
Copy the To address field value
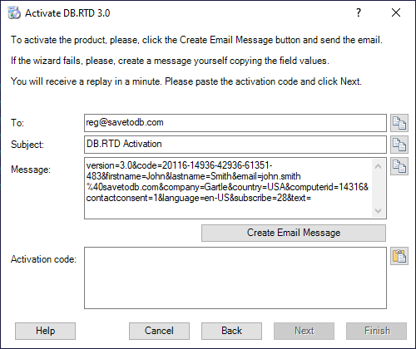[x=399, y=123]
